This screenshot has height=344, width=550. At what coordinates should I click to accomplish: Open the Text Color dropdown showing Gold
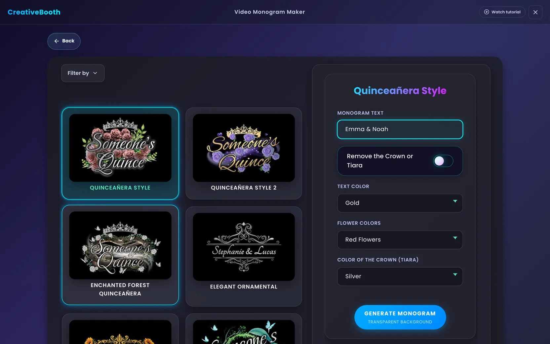[x=400, y=203]
